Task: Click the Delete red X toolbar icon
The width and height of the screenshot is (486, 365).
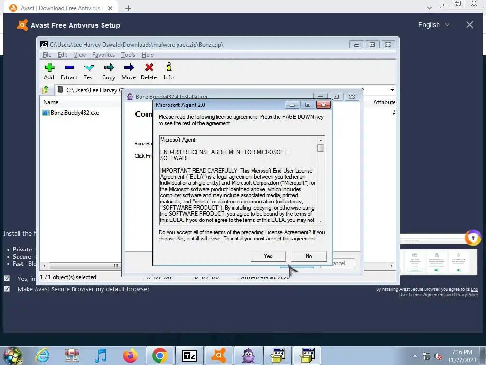Action: click(x=149, y=71)
